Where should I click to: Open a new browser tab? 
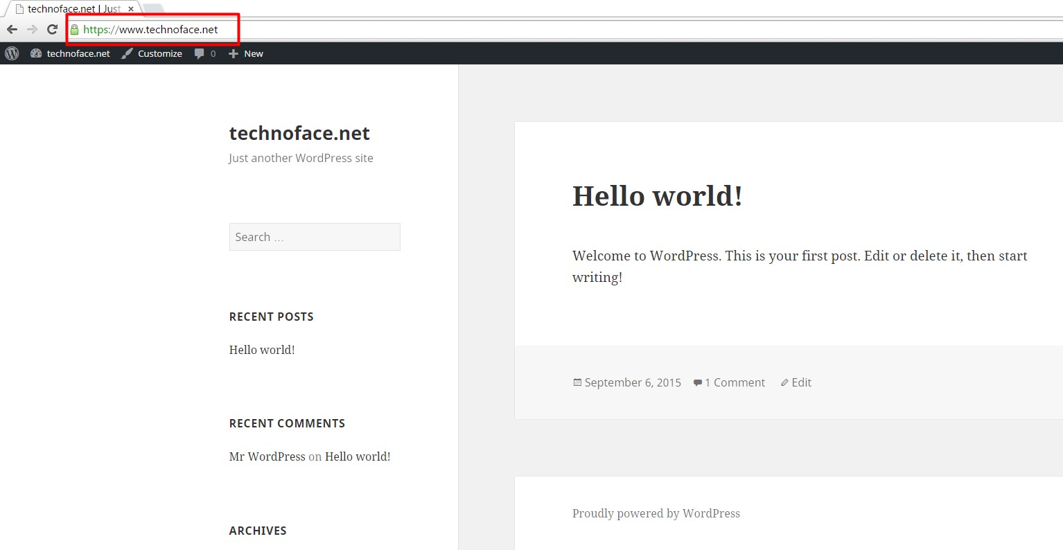[153, 9]
